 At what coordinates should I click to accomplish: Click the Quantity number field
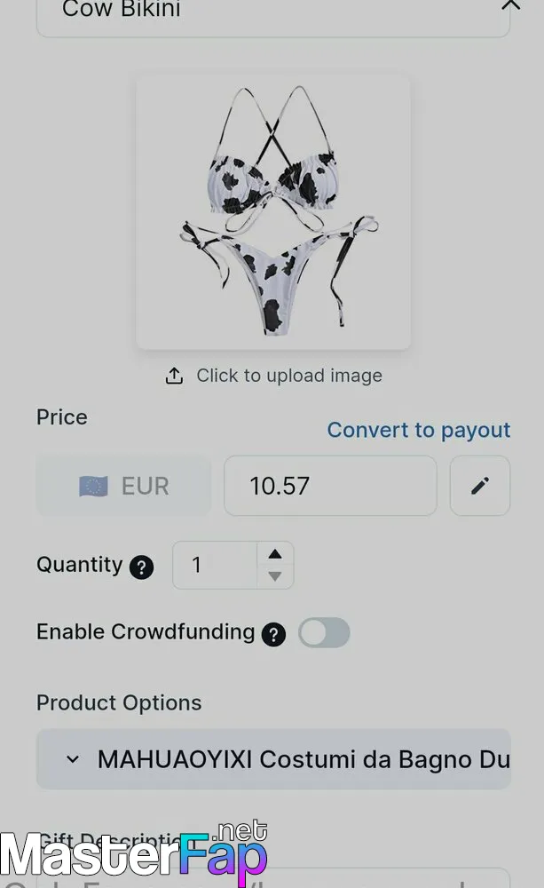tap(214, 565)
